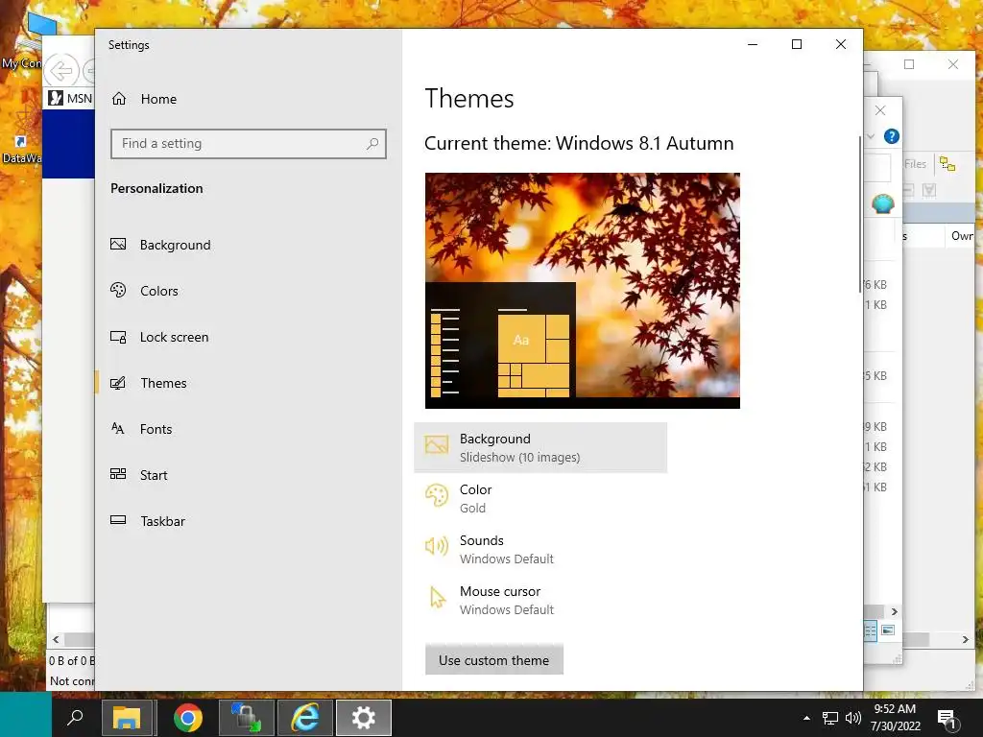Click the Start tiles icon in sidebar
The height and width of the screenshot is (737, 983).
(118, 474)
